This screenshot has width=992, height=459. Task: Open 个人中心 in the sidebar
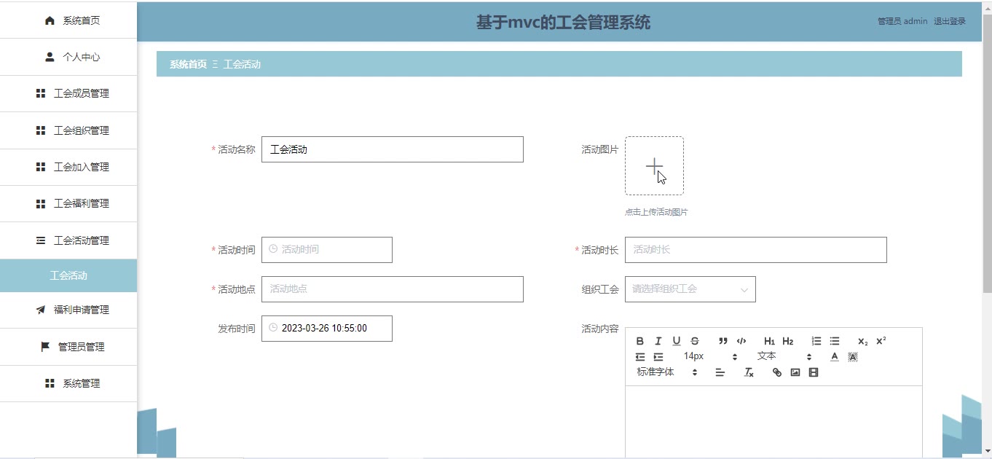68,57
